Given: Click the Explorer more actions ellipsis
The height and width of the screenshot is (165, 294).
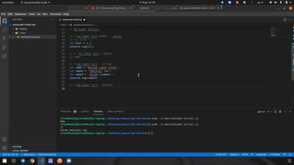Looking at the screenshot, I should 52,19.
